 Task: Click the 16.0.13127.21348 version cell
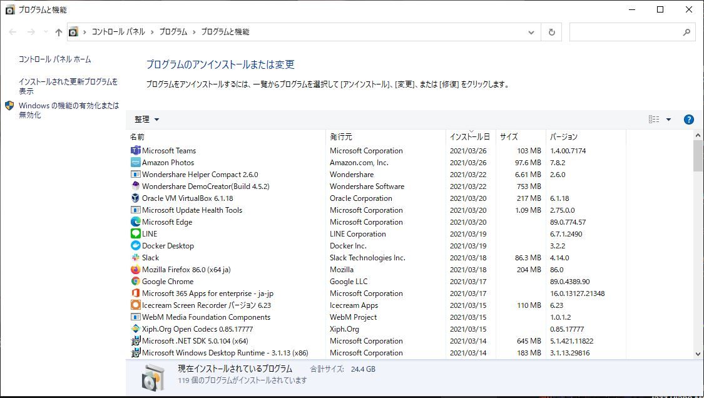click(578, 293)
